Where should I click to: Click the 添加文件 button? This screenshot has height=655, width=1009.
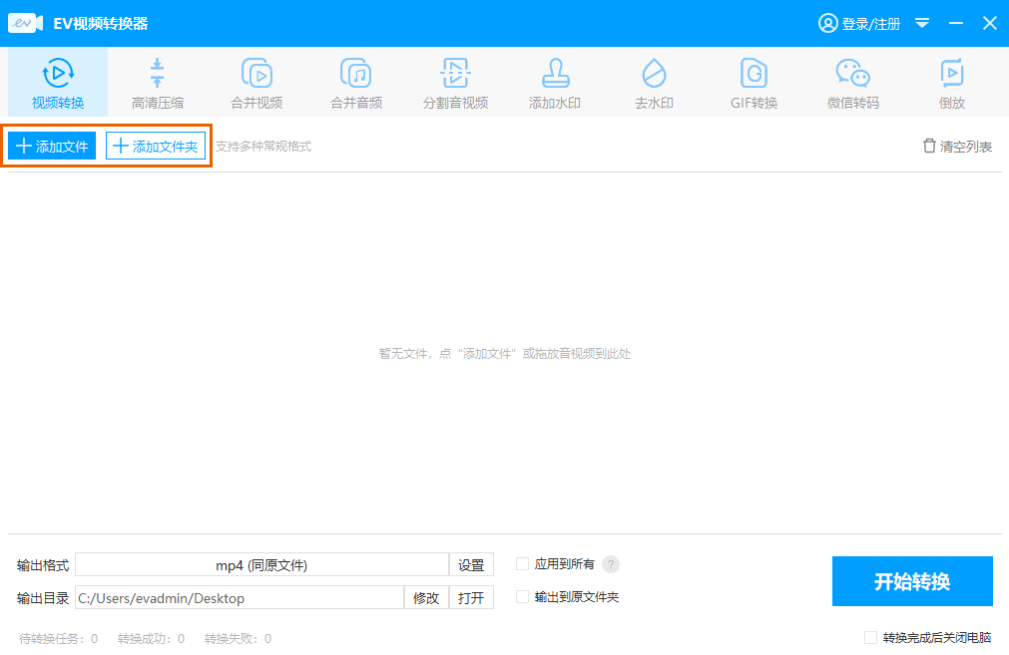52,146
